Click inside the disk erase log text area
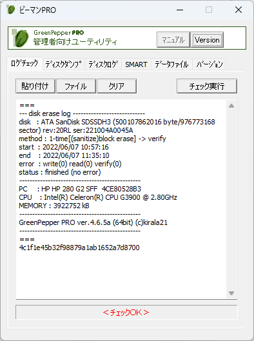 tap(121, 199)
